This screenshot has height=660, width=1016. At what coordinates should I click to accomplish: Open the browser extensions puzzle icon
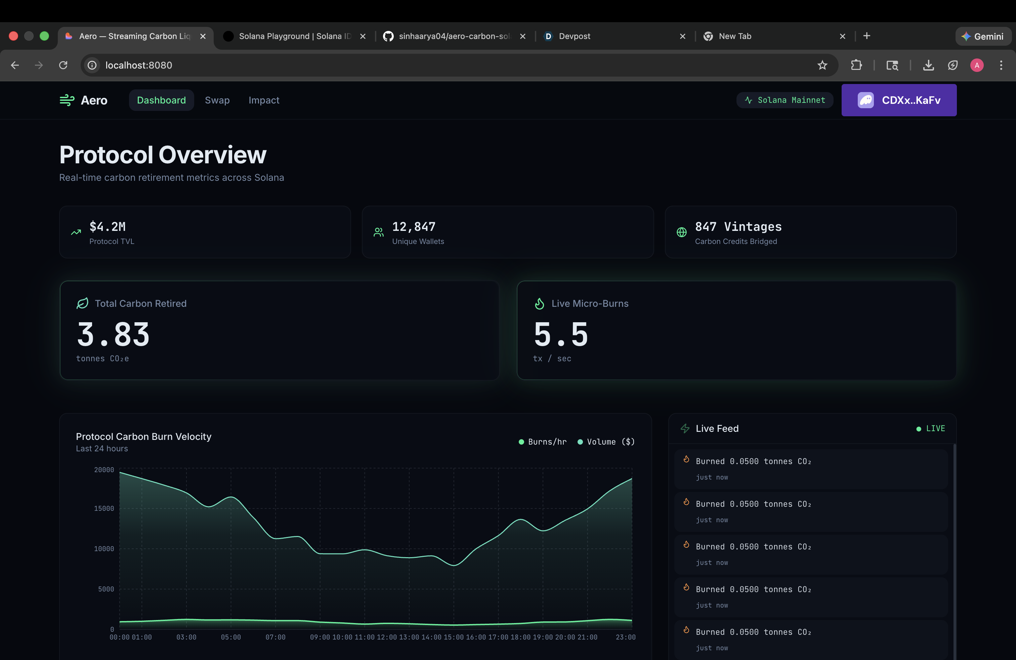tap(856, 65)
